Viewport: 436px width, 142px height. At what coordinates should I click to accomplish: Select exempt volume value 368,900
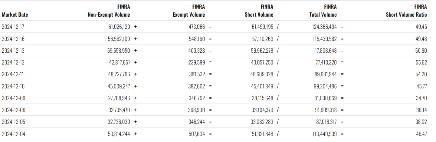click(197, 110)
